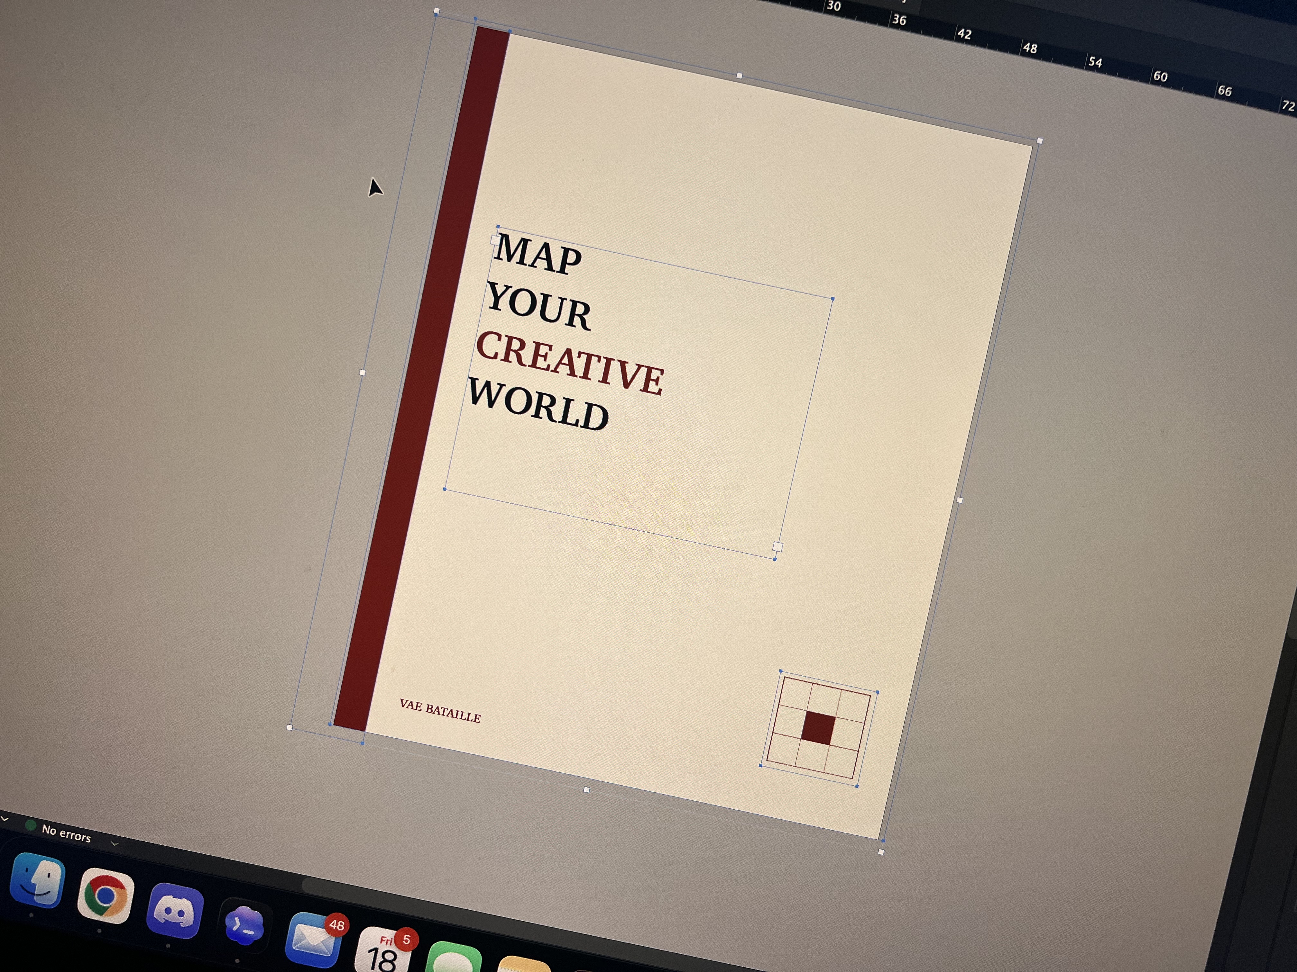Screen dimensions: 1297x972
Task: Click the word 'WORLD' in the title
Action: 538,404
